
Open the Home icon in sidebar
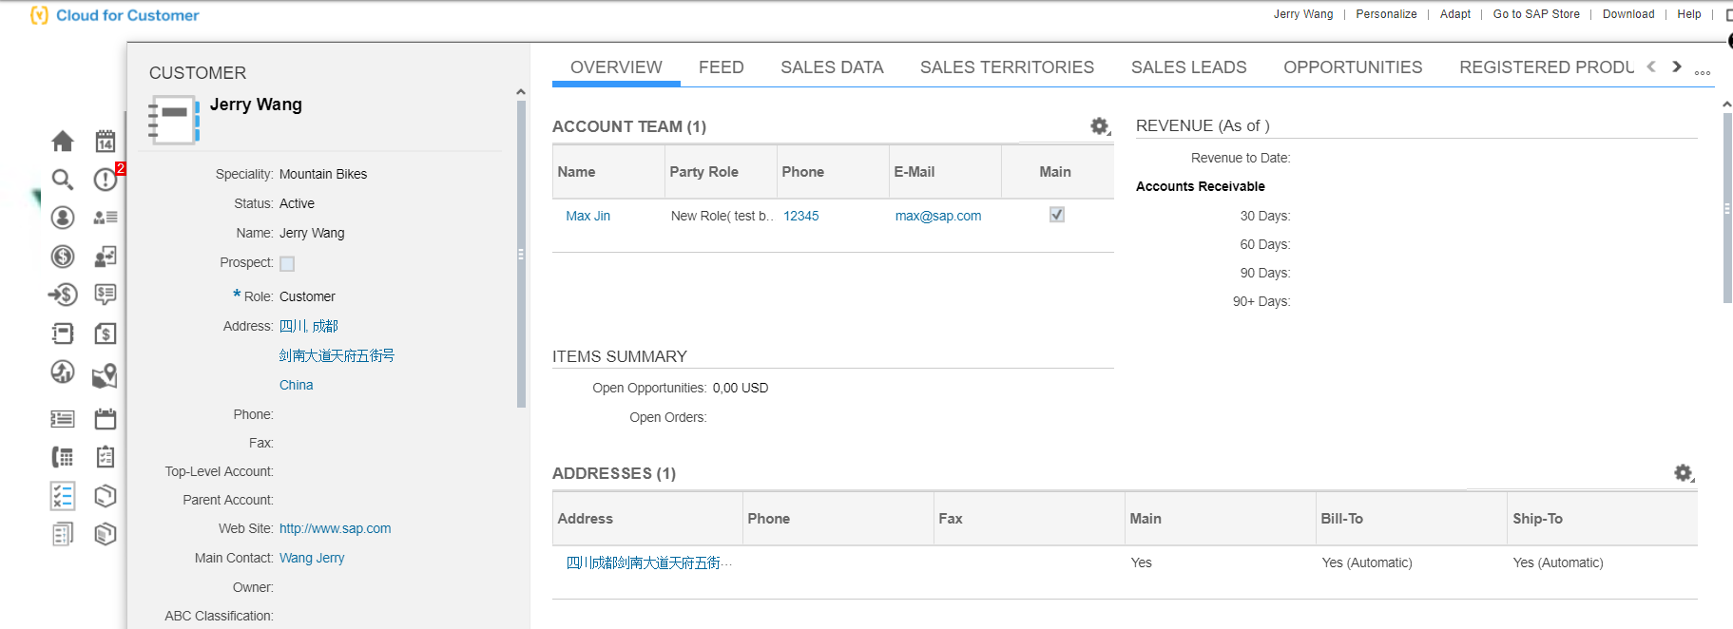tap(63, 142)
